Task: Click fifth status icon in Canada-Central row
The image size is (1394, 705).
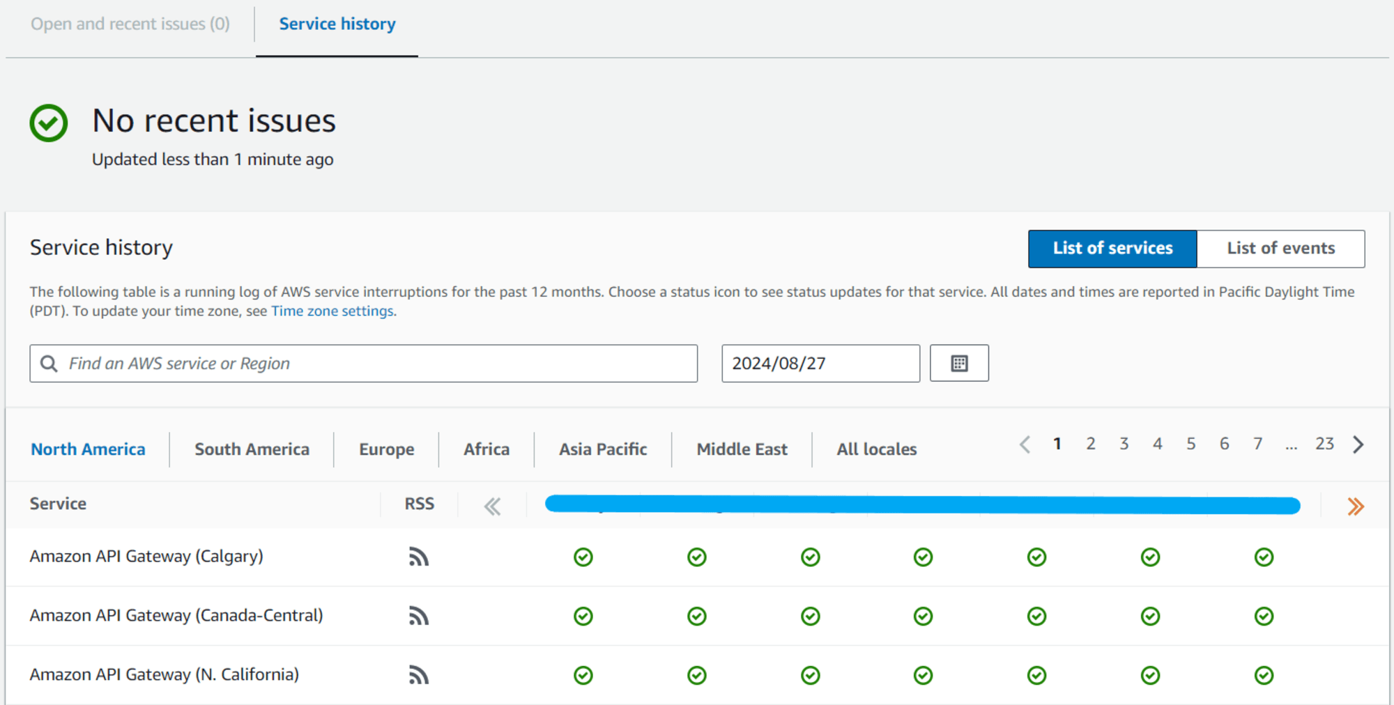Action: [1037, 617]
